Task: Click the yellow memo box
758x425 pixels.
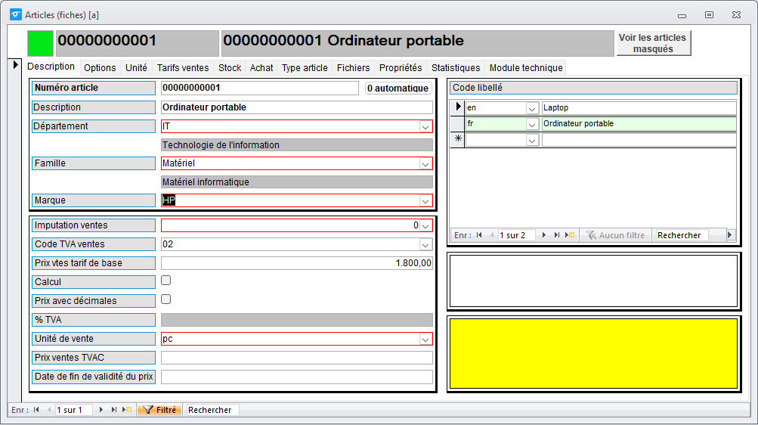Action: (x=593, y=353)
